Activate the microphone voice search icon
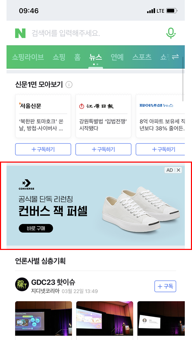 point(171,33)
